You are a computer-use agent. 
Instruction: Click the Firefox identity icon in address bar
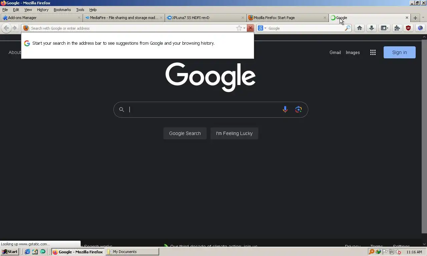point(26,28)
